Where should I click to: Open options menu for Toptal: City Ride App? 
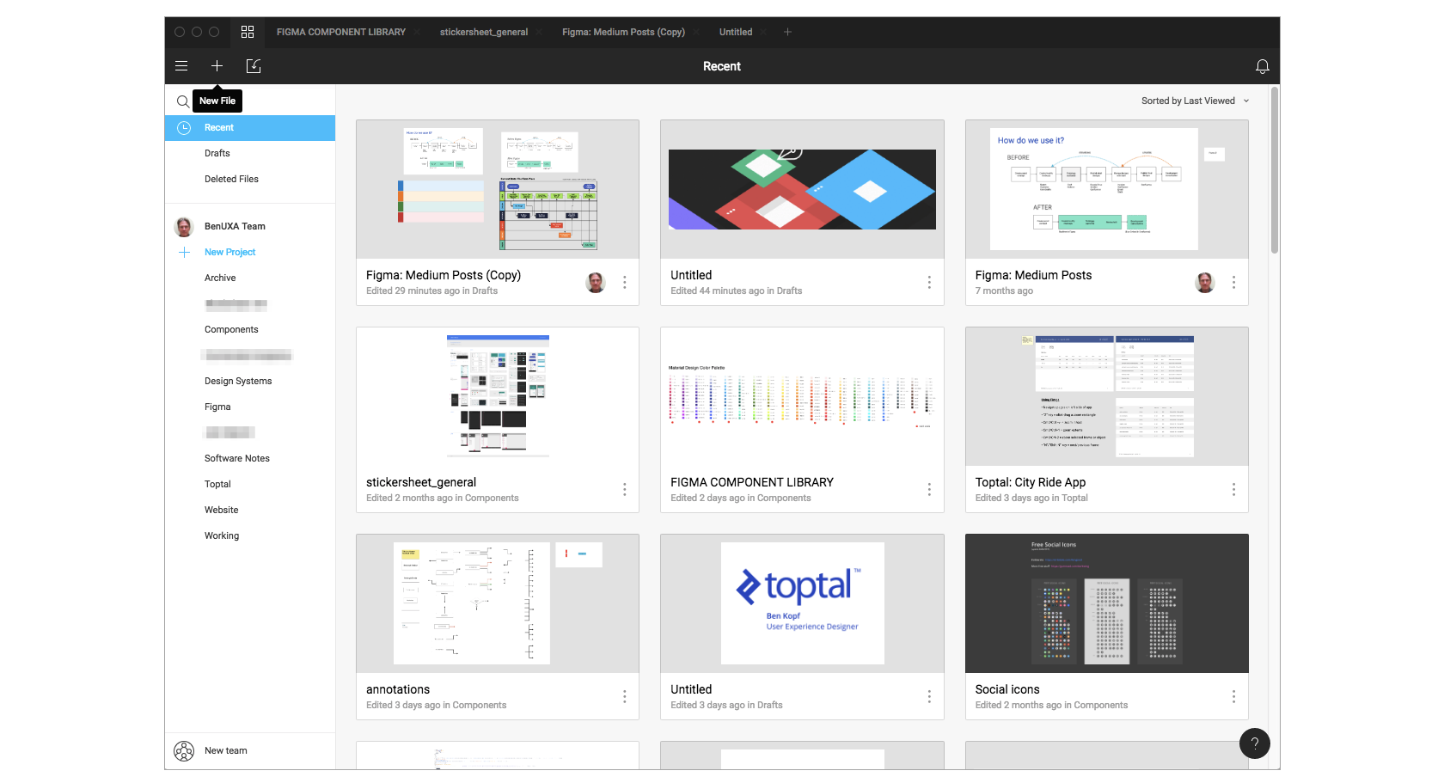point(1233,489)
